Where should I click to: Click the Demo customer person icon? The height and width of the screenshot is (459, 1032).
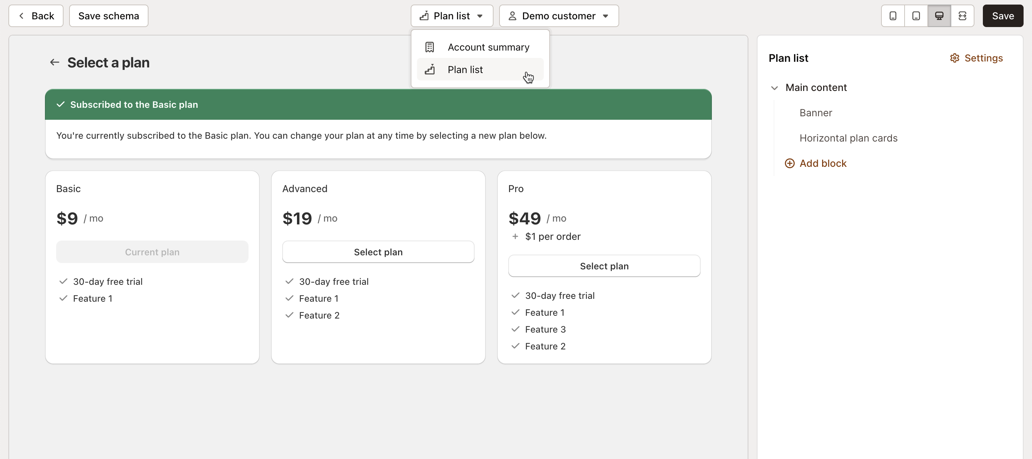[511, 16]
